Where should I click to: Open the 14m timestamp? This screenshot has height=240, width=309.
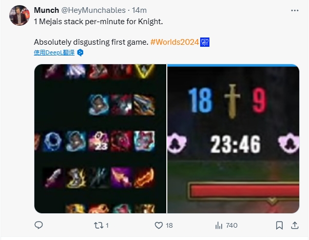pyautogui.click(x=139, y=10)
